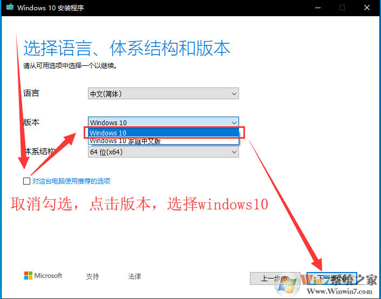The width and height of the screenshot is (381, 299).
Task: Collapse the 版本 dropdown using its arrow
Action: [x=234, y=123]
